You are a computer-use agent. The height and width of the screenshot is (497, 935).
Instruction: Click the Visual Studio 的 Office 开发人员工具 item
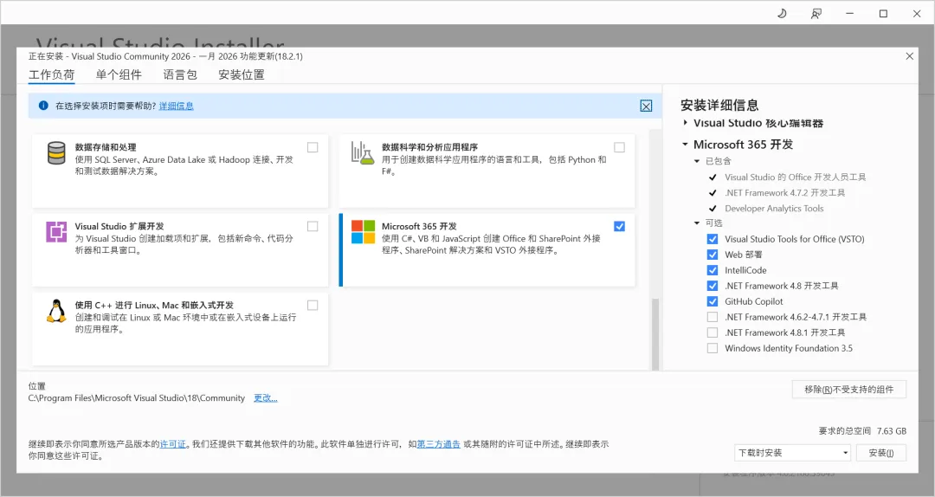pyautogui.click(x=796, y=177)
